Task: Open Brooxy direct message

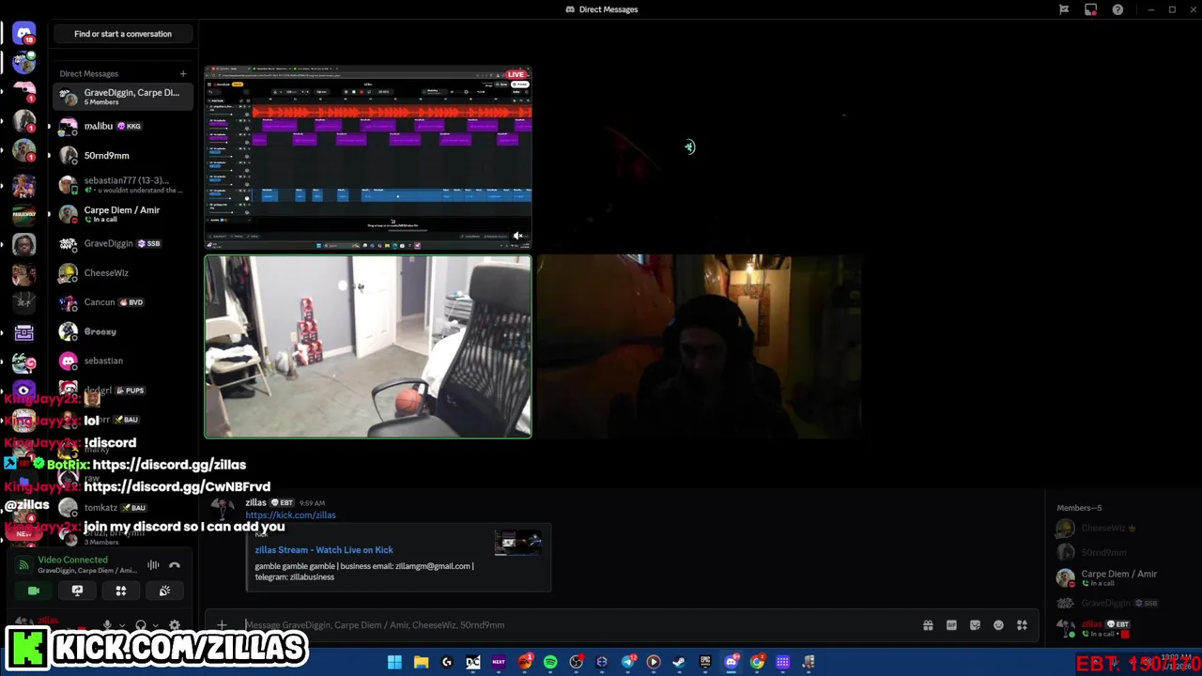Action: (123, 331)
